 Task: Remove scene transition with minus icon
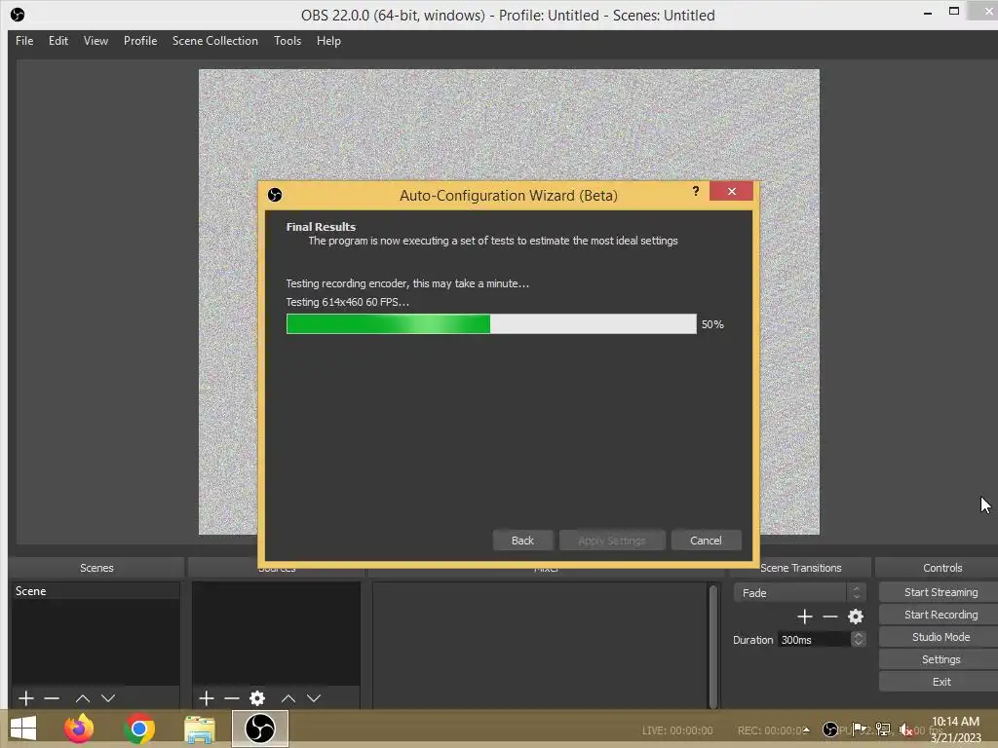[x=830, y=617]
